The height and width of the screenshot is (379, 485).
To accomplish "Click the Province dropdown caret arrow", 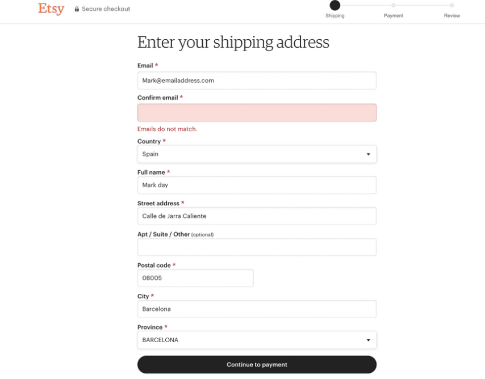I will click(368, 339).
